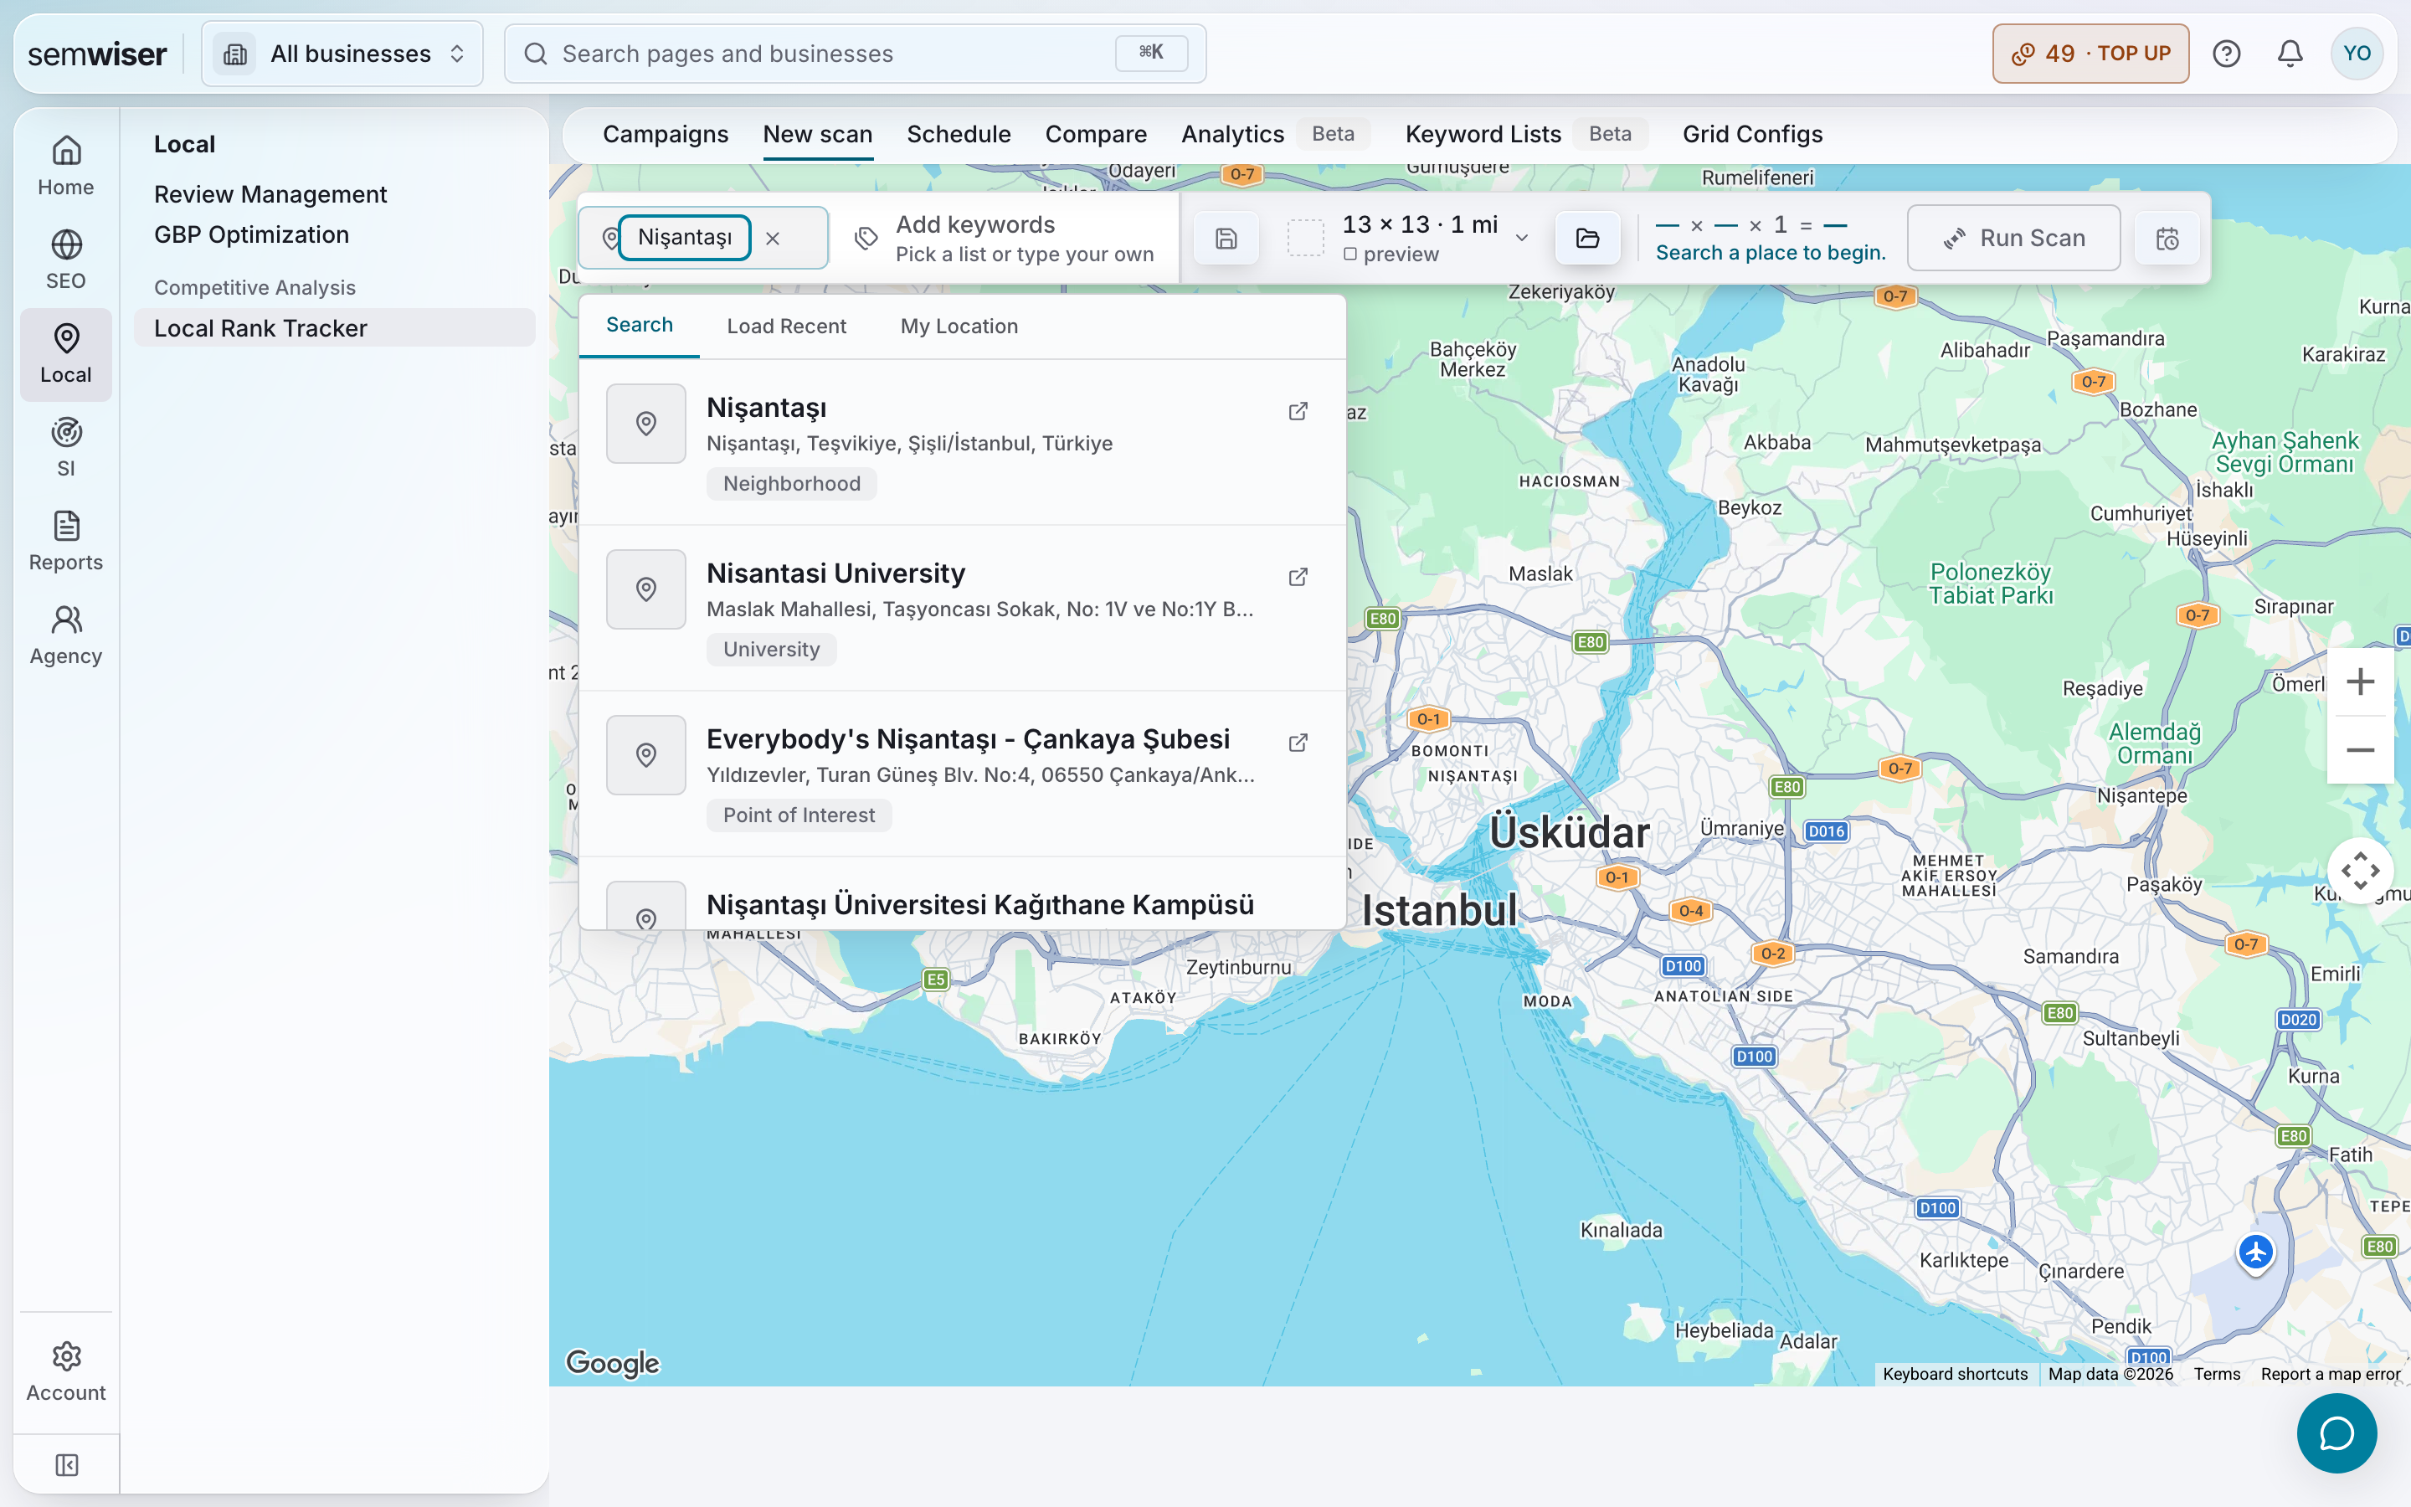Collapse the sidebar panel
Screen dimensions: 2411x1507
(x=66, y=1464)
